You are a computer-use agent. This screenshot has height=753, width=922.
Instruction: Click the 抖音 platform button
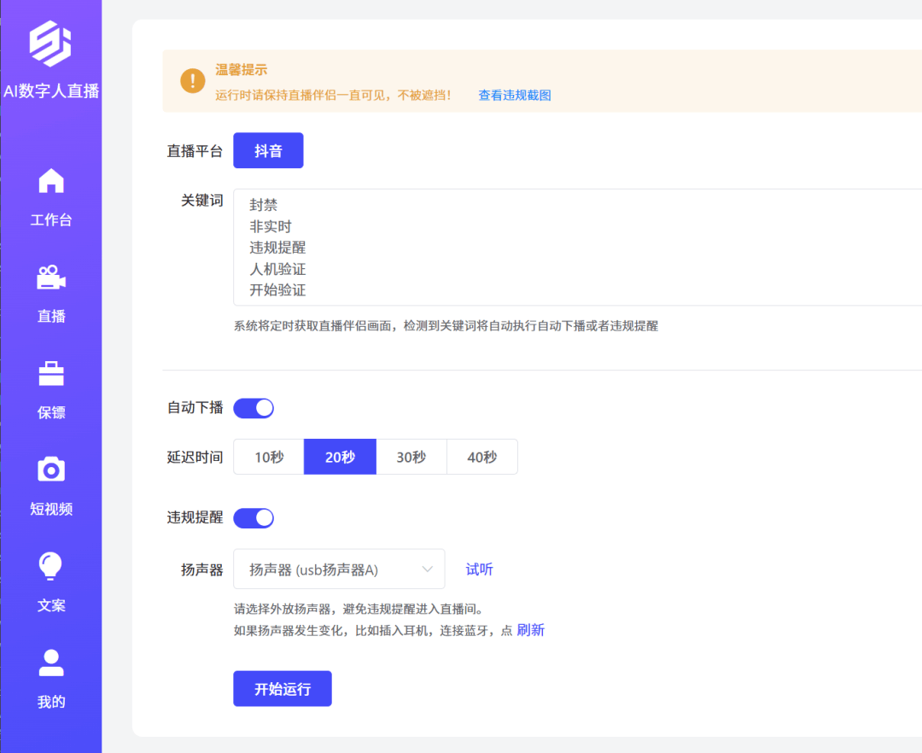(268, 151)
